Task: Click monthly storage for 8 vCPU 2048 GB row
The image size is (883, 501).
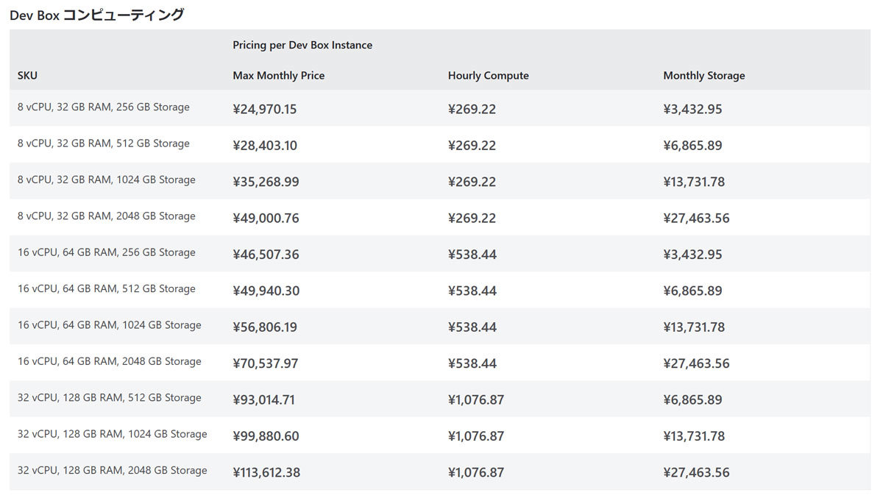Action: pyautogui.click(x=696, y=218)
